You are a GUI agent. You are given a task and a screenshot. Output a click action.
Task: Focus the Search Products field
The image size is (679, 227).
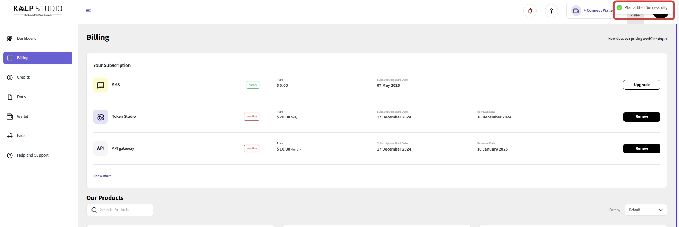click(x=125, y=210)
